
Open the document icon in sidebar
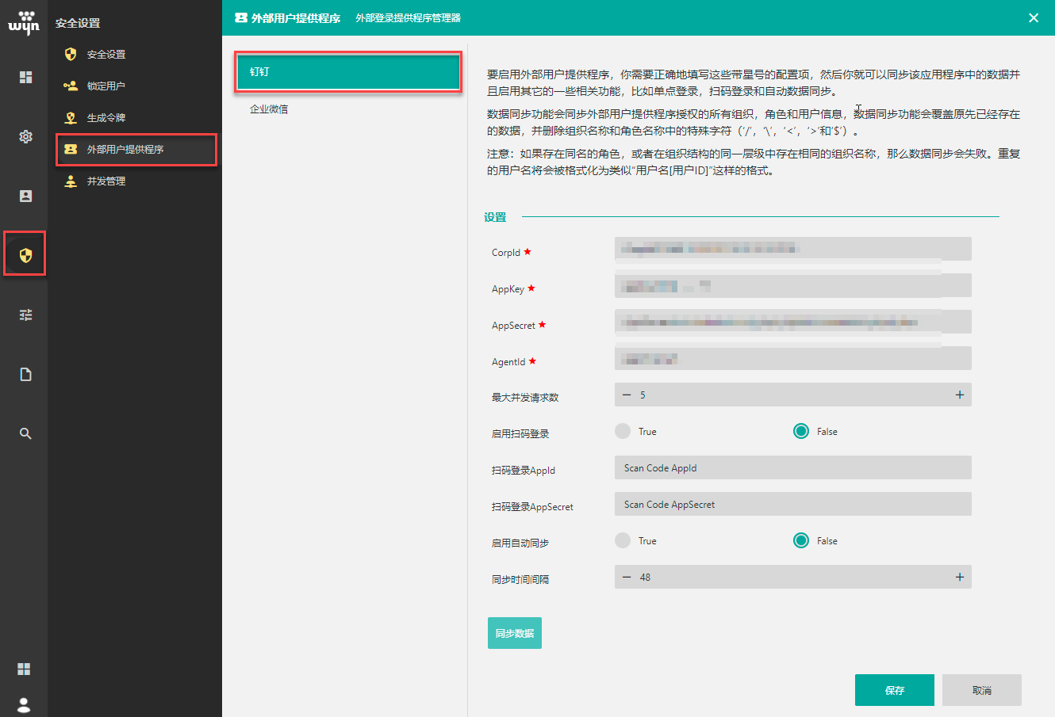(x=25, y=374)
